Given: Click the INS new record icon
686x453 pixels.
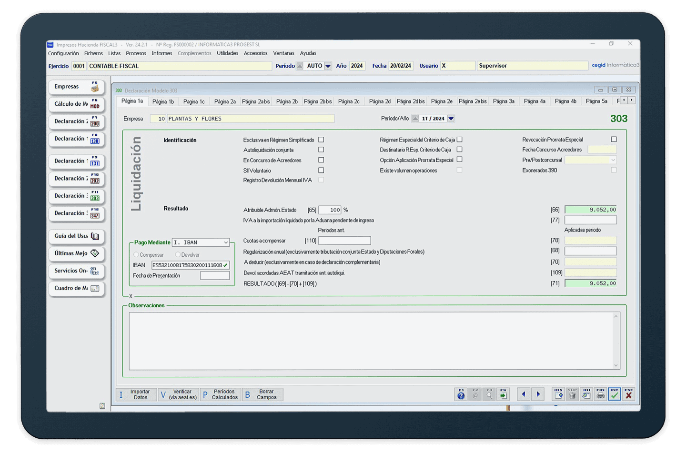Looking at the screenshot, I should pos(558,394).
